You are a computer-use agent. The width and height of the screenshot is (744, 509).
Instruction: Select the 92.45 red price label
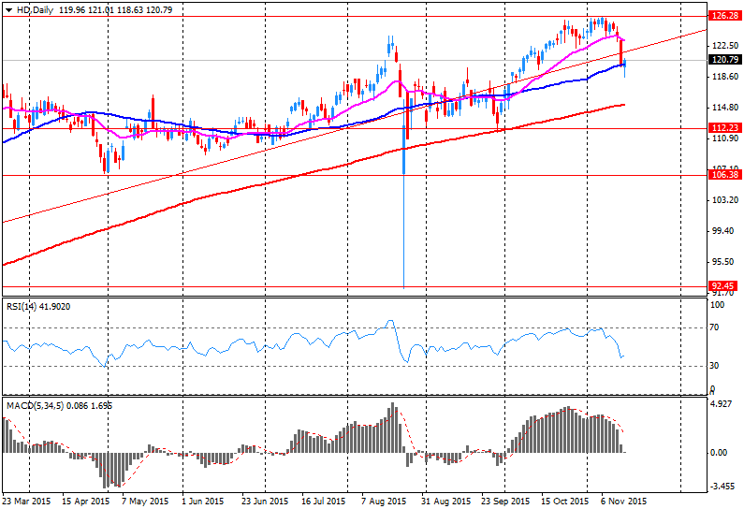pyautogui.click(x=723, y=287)
